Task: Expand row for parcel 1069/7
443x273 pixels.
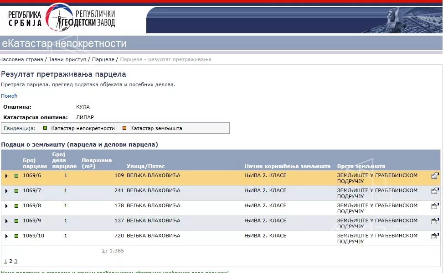Action: click(6, 191)
